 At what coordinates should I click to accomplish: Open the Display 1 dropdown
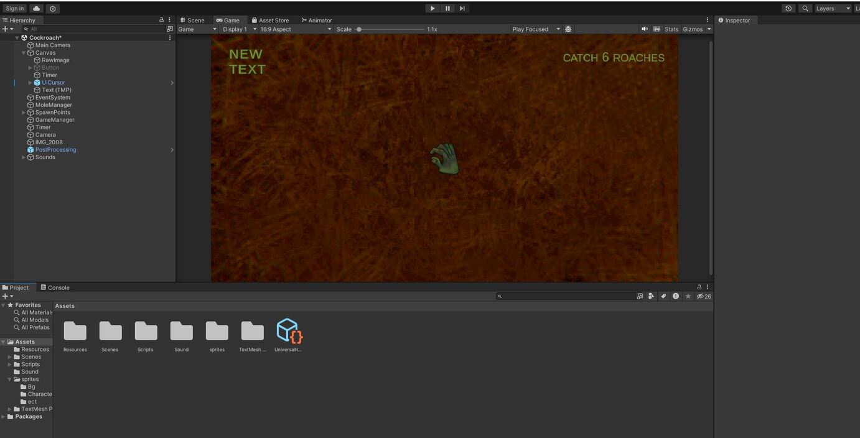click(x=239, y=29)
